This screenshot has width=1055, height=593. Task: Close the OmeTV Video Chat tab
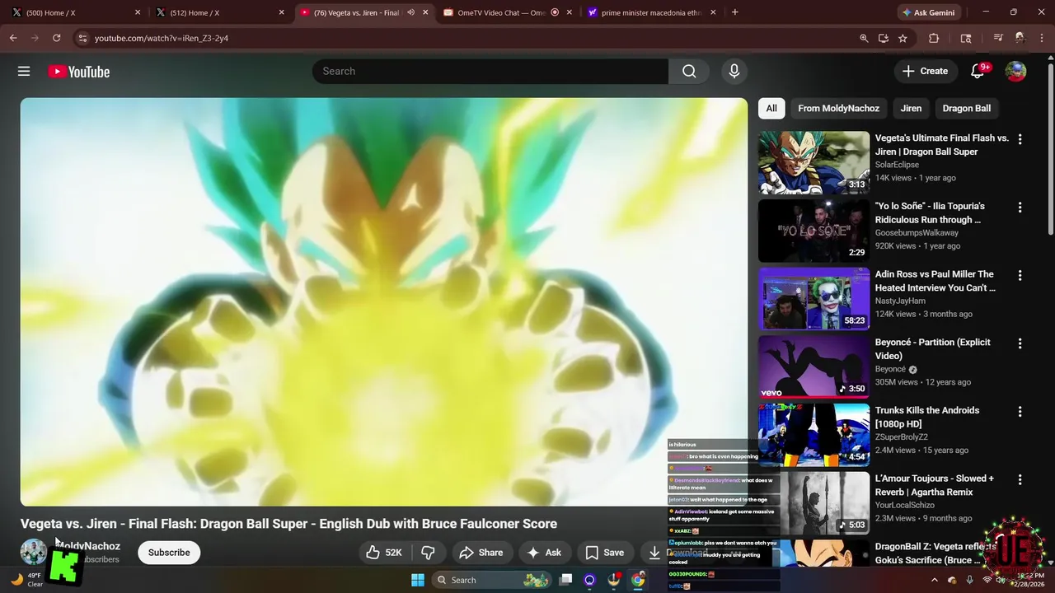coord(570,12)
